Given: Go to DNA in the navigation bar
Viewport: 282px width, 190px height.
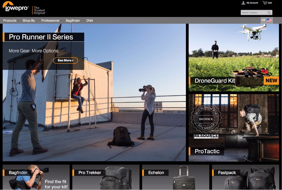Looking at the screenshot, I should (90, 21).
